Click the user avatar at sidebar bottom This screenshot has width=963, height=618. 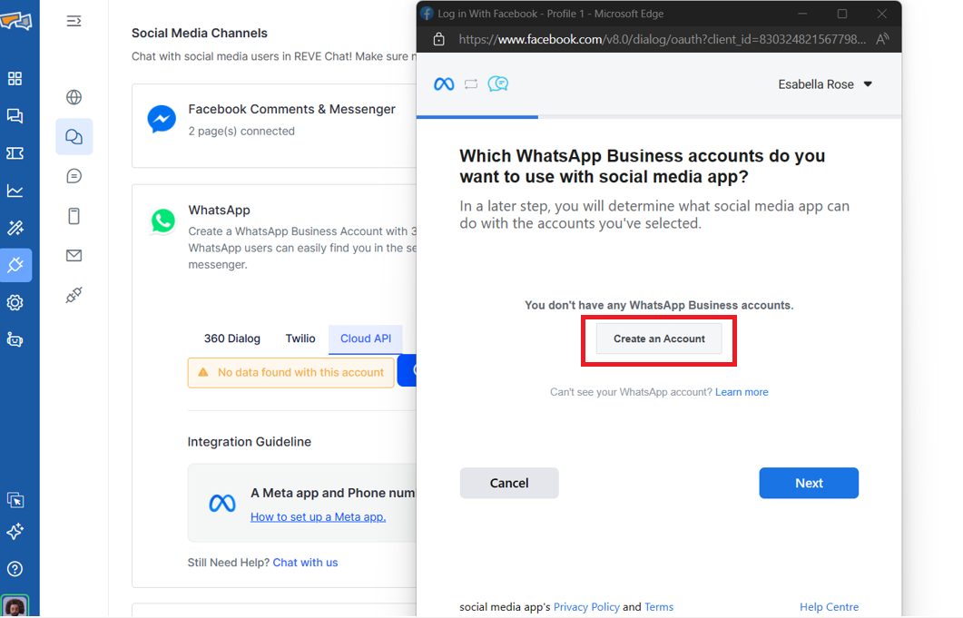click(15, 606)
